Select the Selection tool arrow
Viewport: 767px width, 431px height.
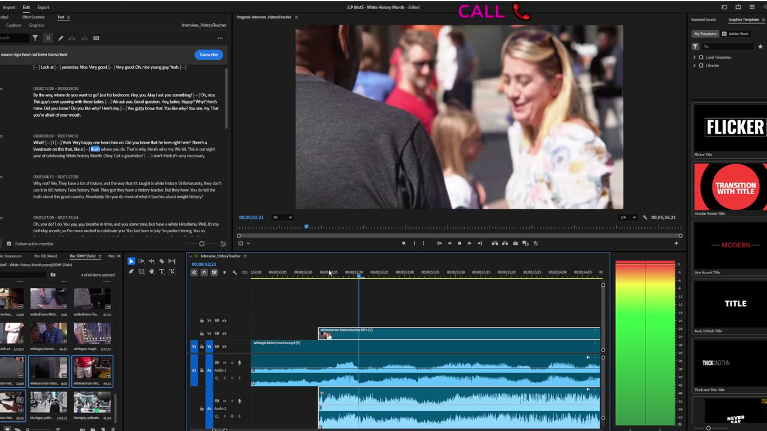(131, 261)
